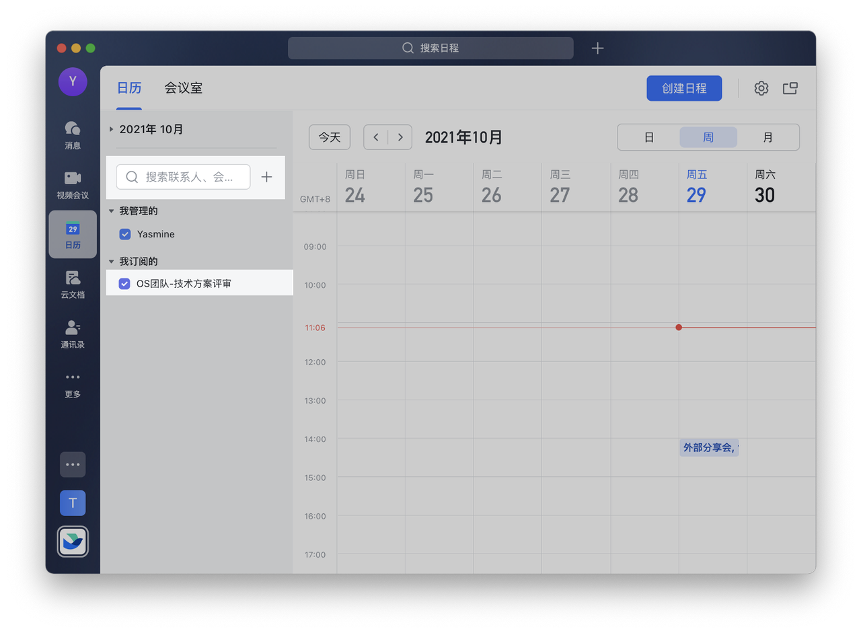Click plus icon next to contact search
The image size is (861, 633).
(x=266, y=177)
